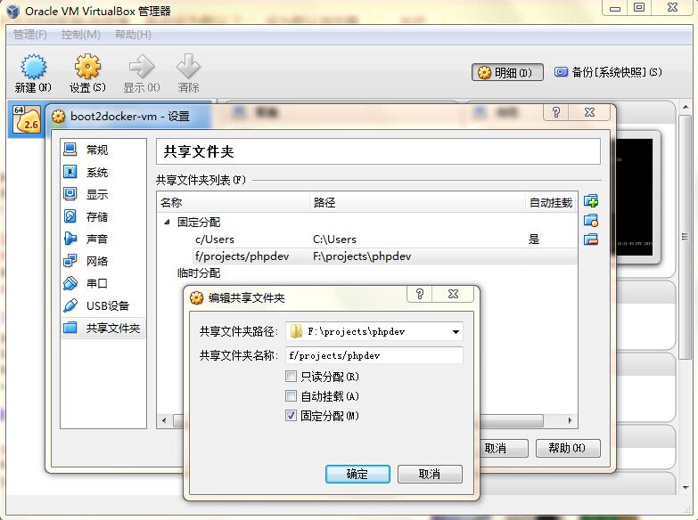Close the 编辑共享文件夹 dialog
Viewport: 698px width, 520px height.
453,294
